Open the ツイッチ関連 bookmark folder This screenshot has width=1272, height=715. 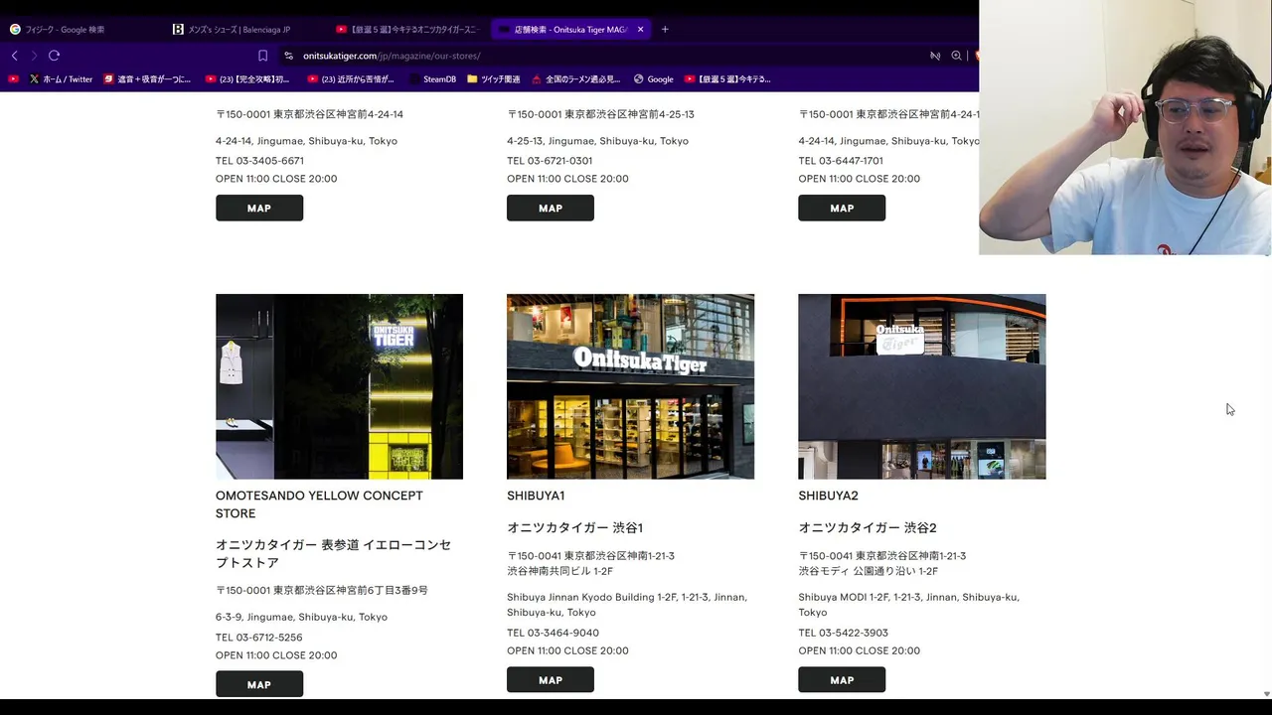(x=493, y=78)
